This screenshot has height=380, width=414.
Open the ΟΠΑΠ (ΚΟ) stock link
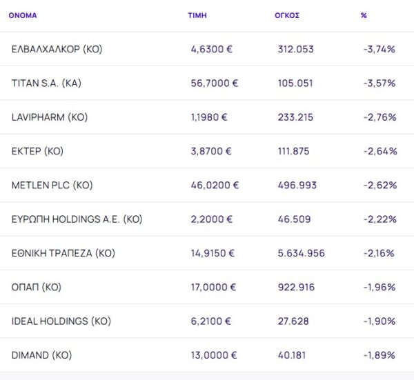pos(37,287)
